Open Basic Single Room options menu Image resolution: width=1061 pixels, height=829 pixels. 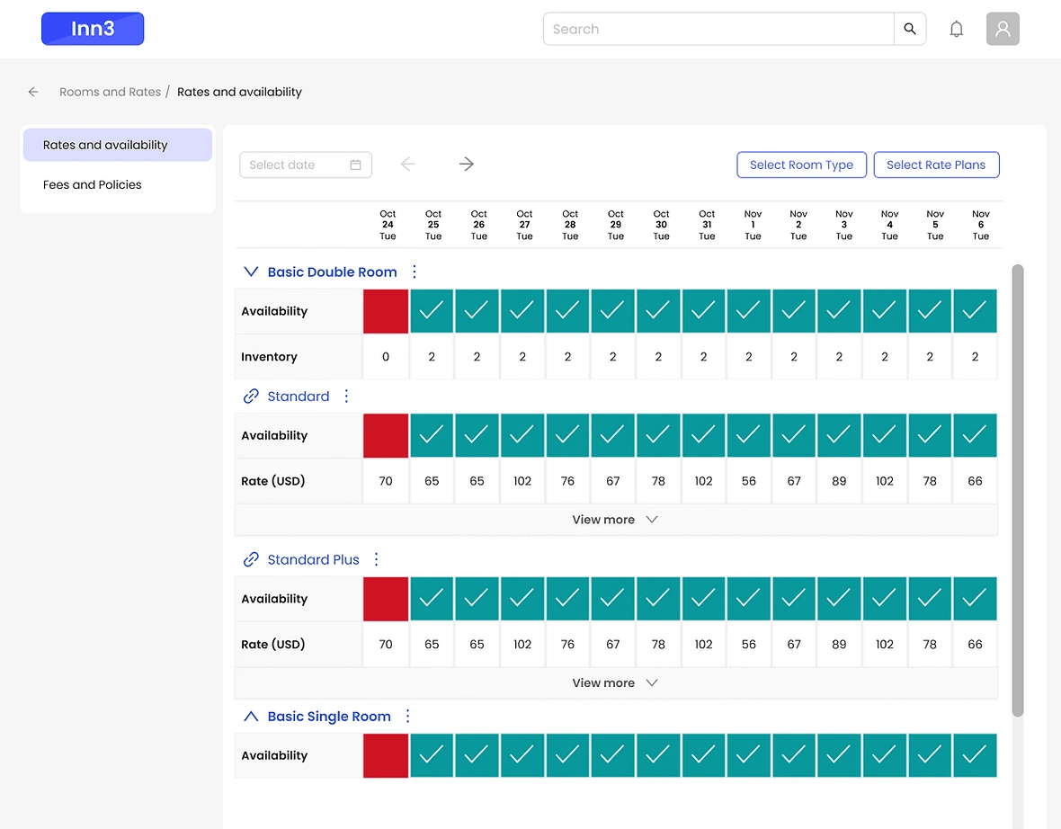coord(408,717)
